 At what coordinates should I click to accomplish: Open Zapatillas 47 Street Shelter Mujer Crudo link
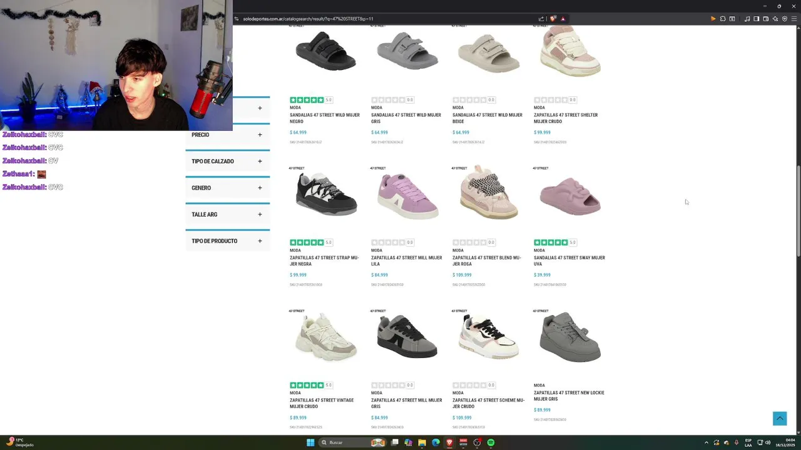(x=566, y=118)
